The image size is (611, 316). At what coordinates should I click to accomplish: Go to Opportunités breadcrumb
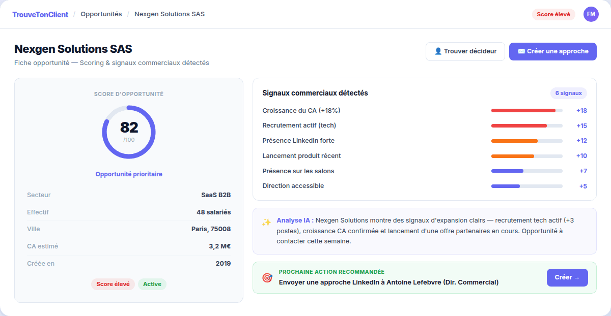101,14
